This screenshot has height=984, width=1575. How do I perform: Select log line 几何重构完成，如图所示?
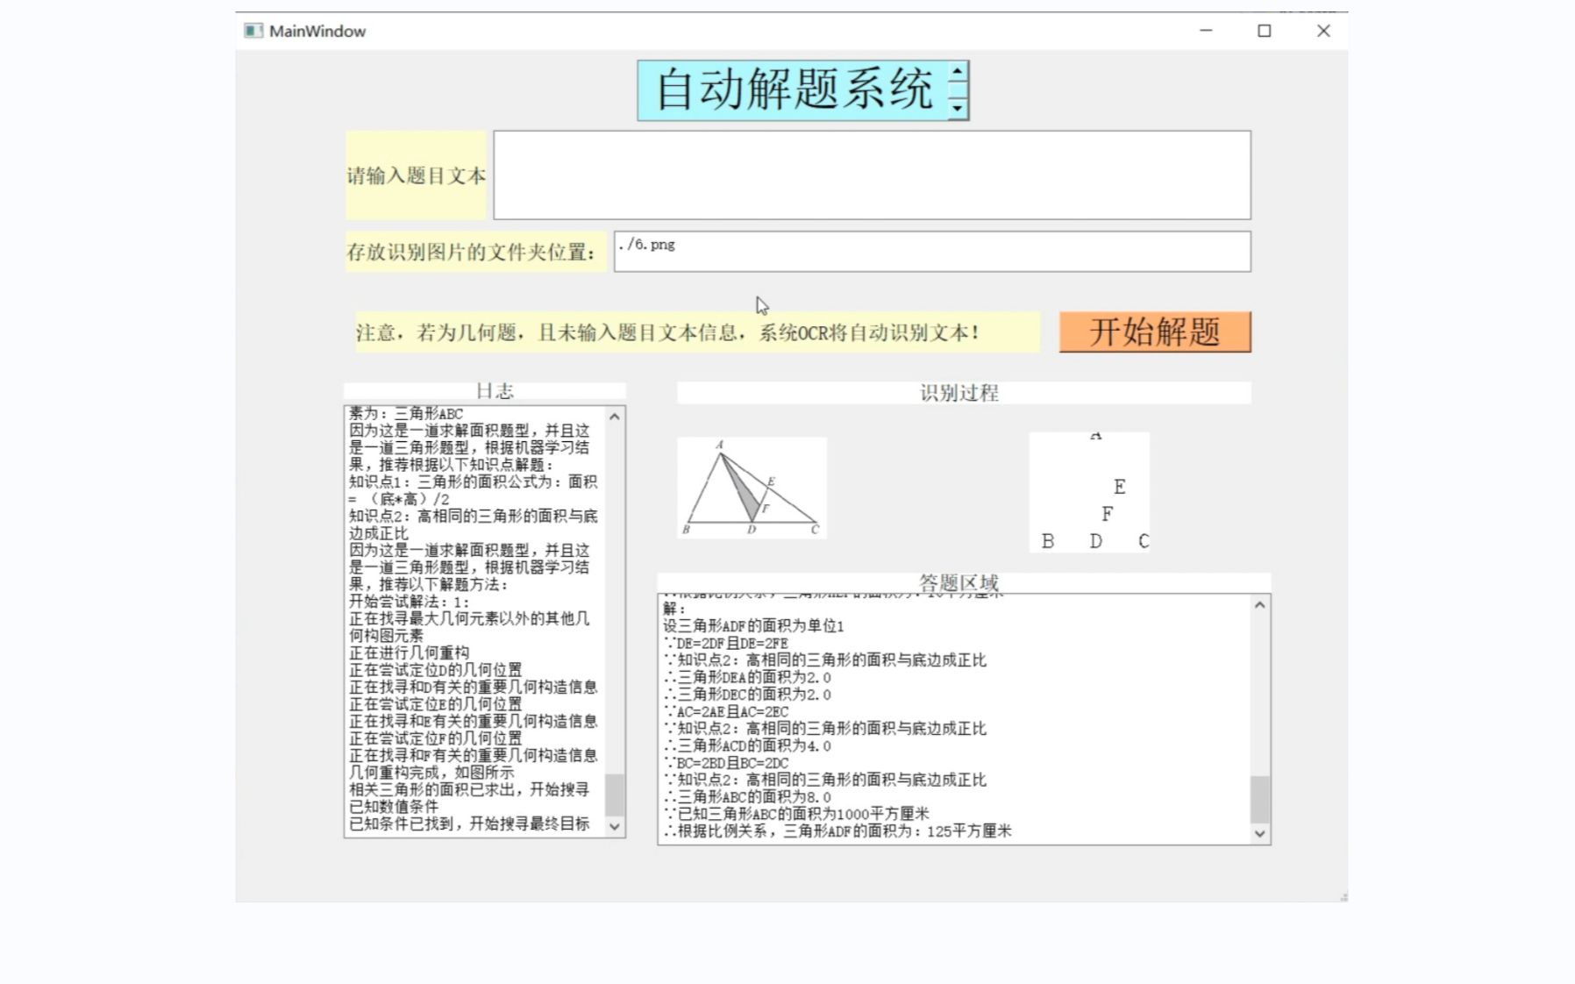coord(431,773)
